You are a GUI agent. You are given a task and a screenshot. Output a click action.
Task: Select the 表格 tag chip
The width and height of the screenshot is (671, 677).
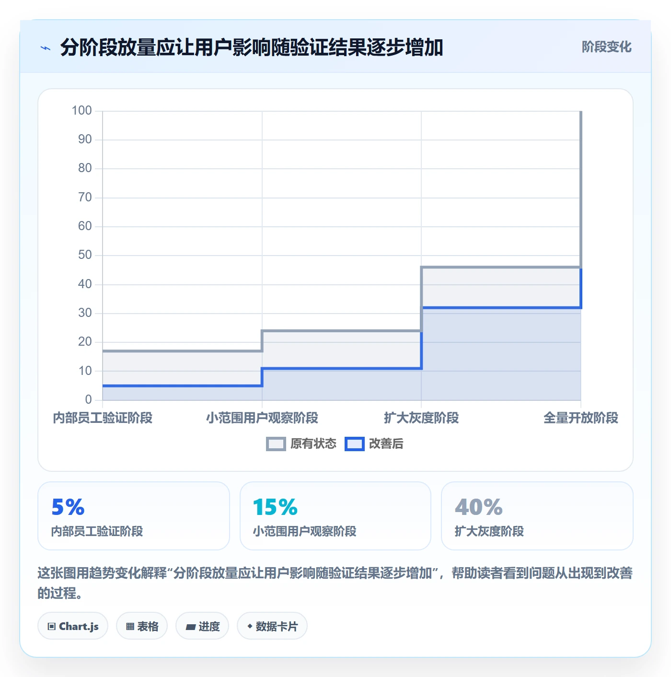[142, 626]
